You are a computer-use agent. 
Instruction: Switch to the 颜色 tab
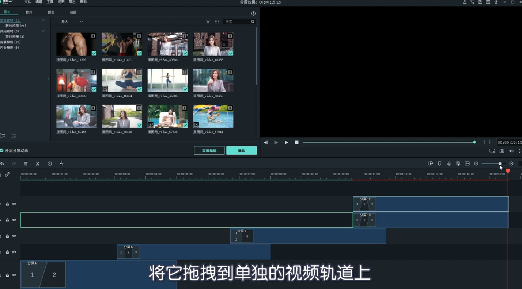[x=51, y=12]
